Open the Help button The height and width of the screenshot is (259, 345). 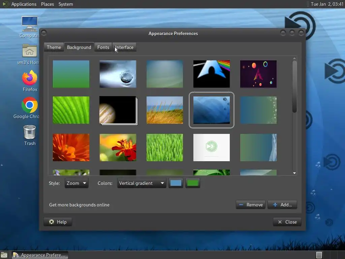click(58, 222)
